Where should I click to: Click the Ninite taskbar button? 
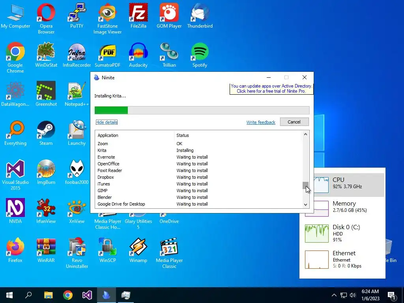tap(107, 295)
